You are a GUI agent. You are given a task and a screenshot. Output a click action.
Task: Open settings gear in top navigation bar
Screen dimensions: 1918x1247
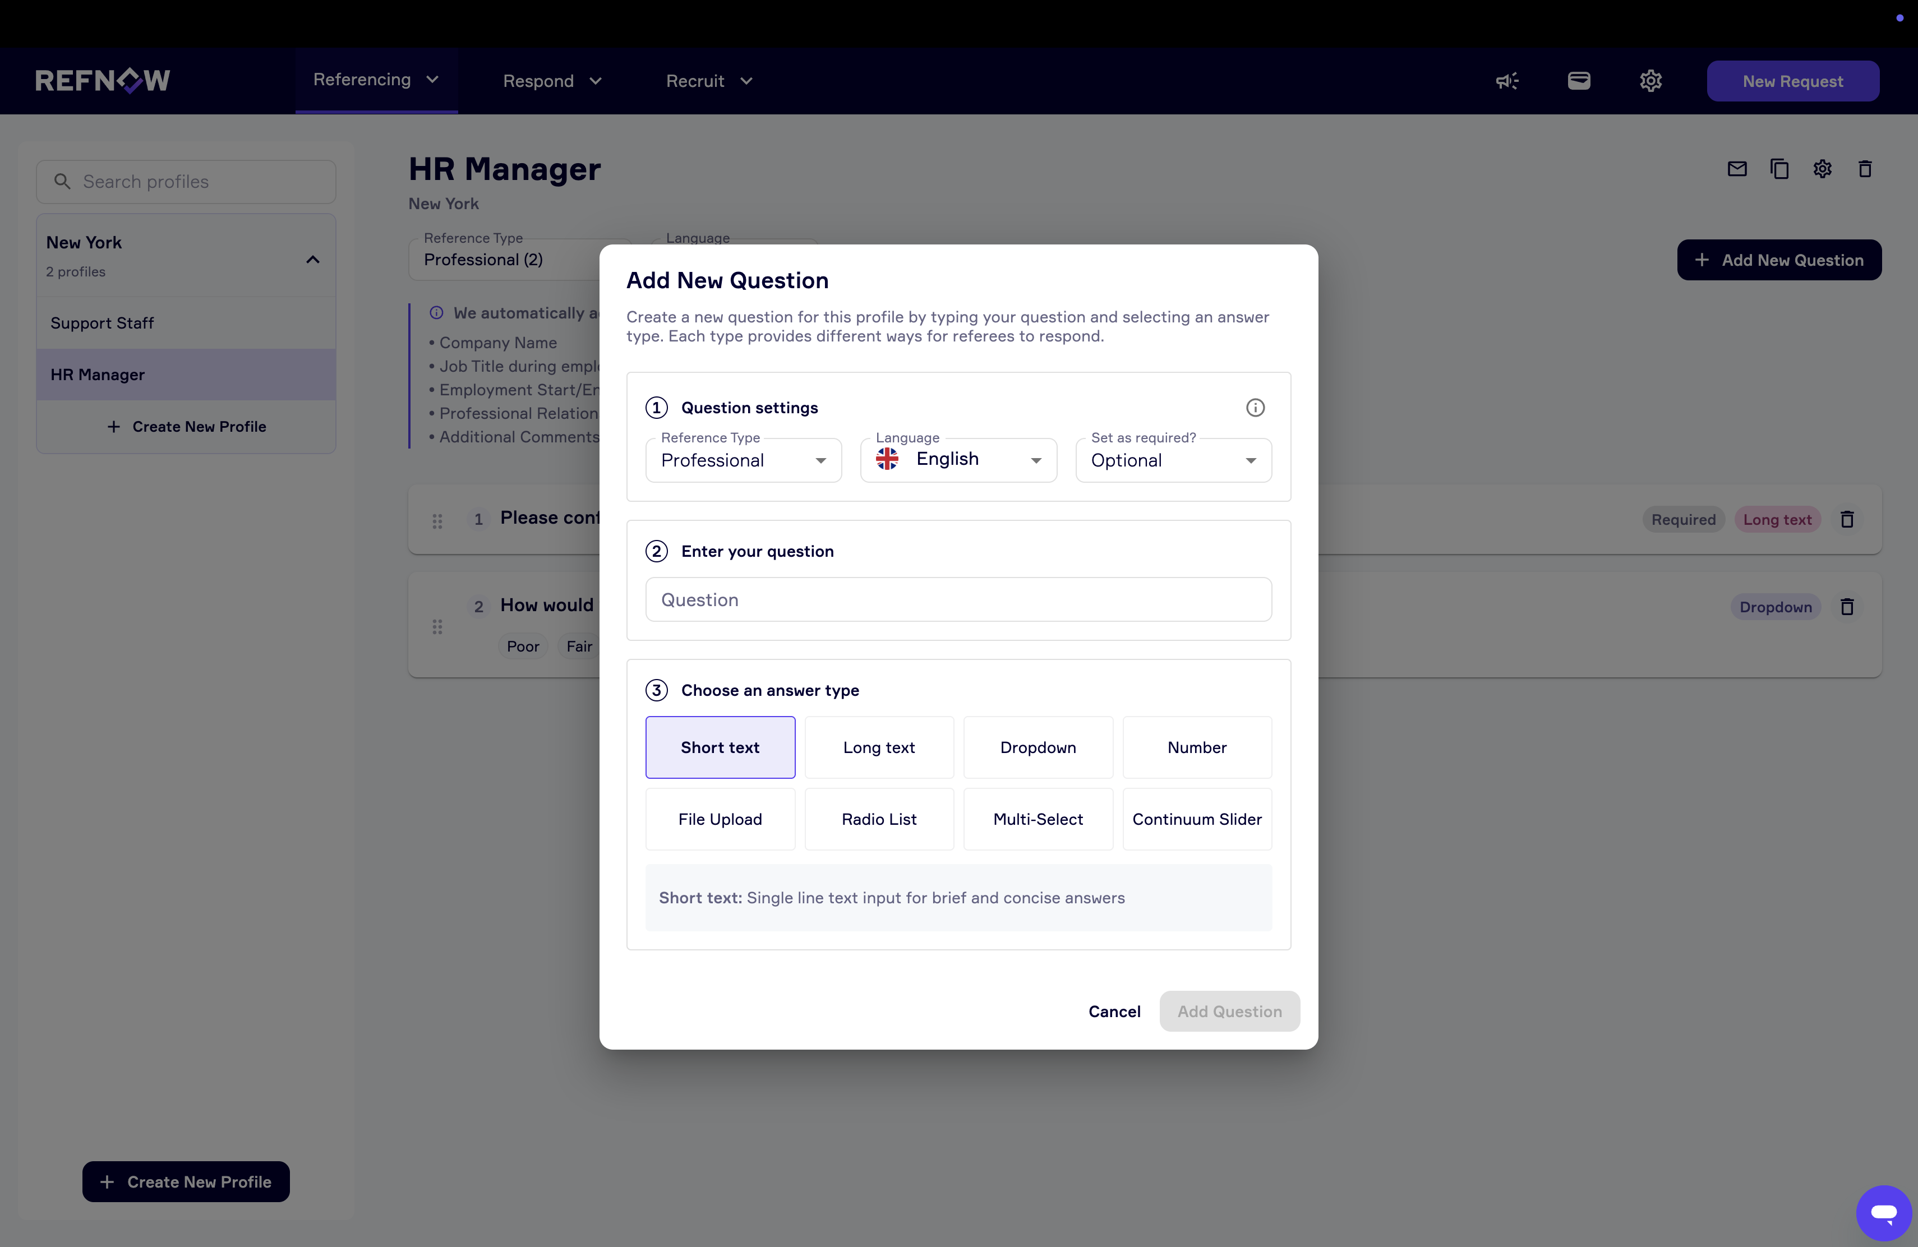pos(1649,81)
